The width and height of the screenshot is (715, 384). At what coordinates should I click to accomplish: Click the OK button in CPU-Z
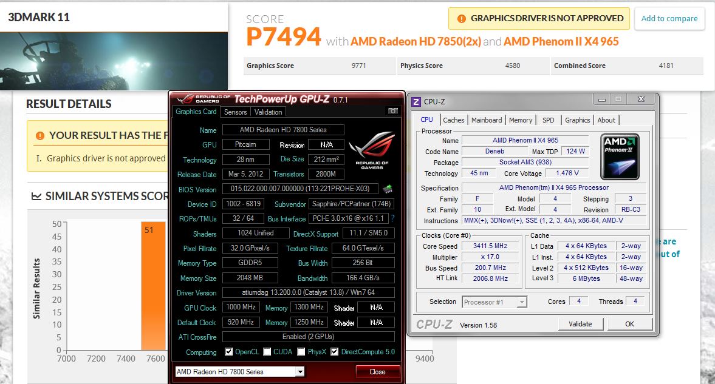pyautogui.click(x=630, y=324)
